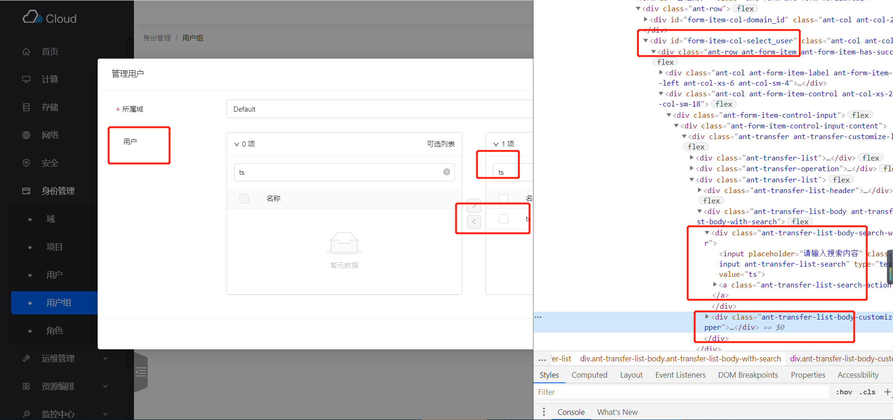
Task: Click the compute (计算) monitor icon
Action: (x=27, y=80)
